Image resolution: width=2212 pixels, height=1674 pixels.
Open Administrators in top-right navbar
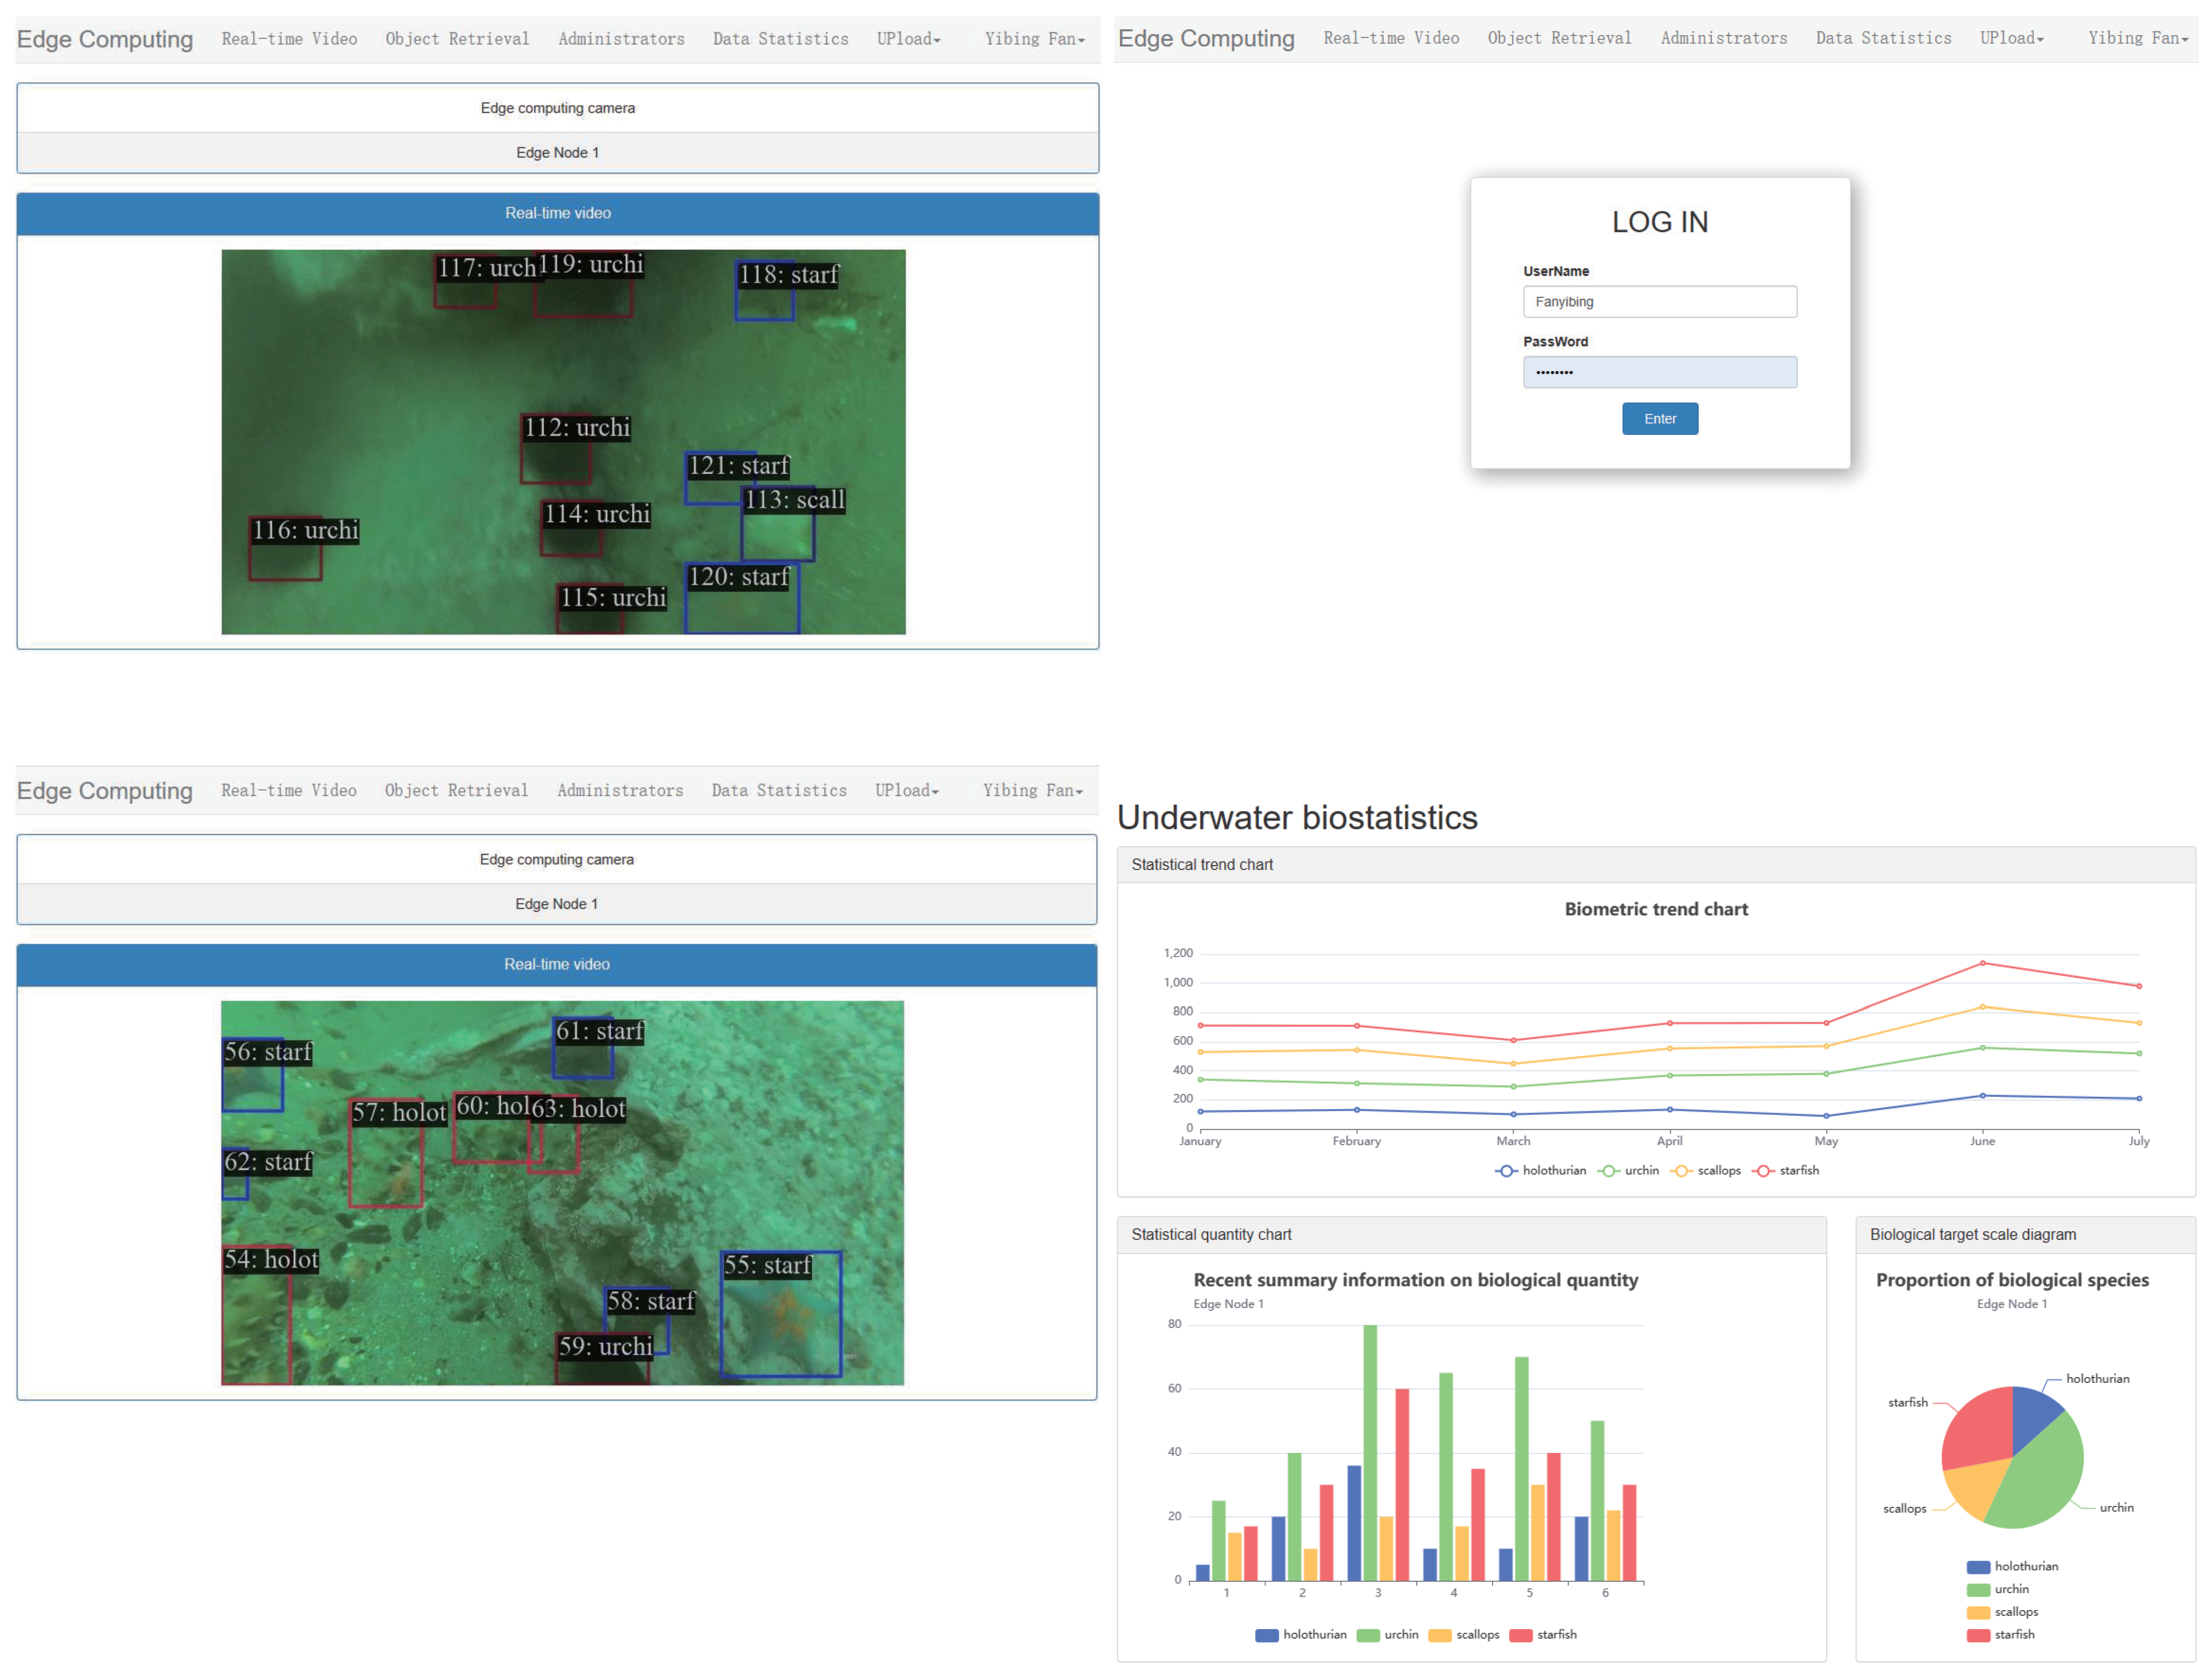click(x=1724, y=38)
